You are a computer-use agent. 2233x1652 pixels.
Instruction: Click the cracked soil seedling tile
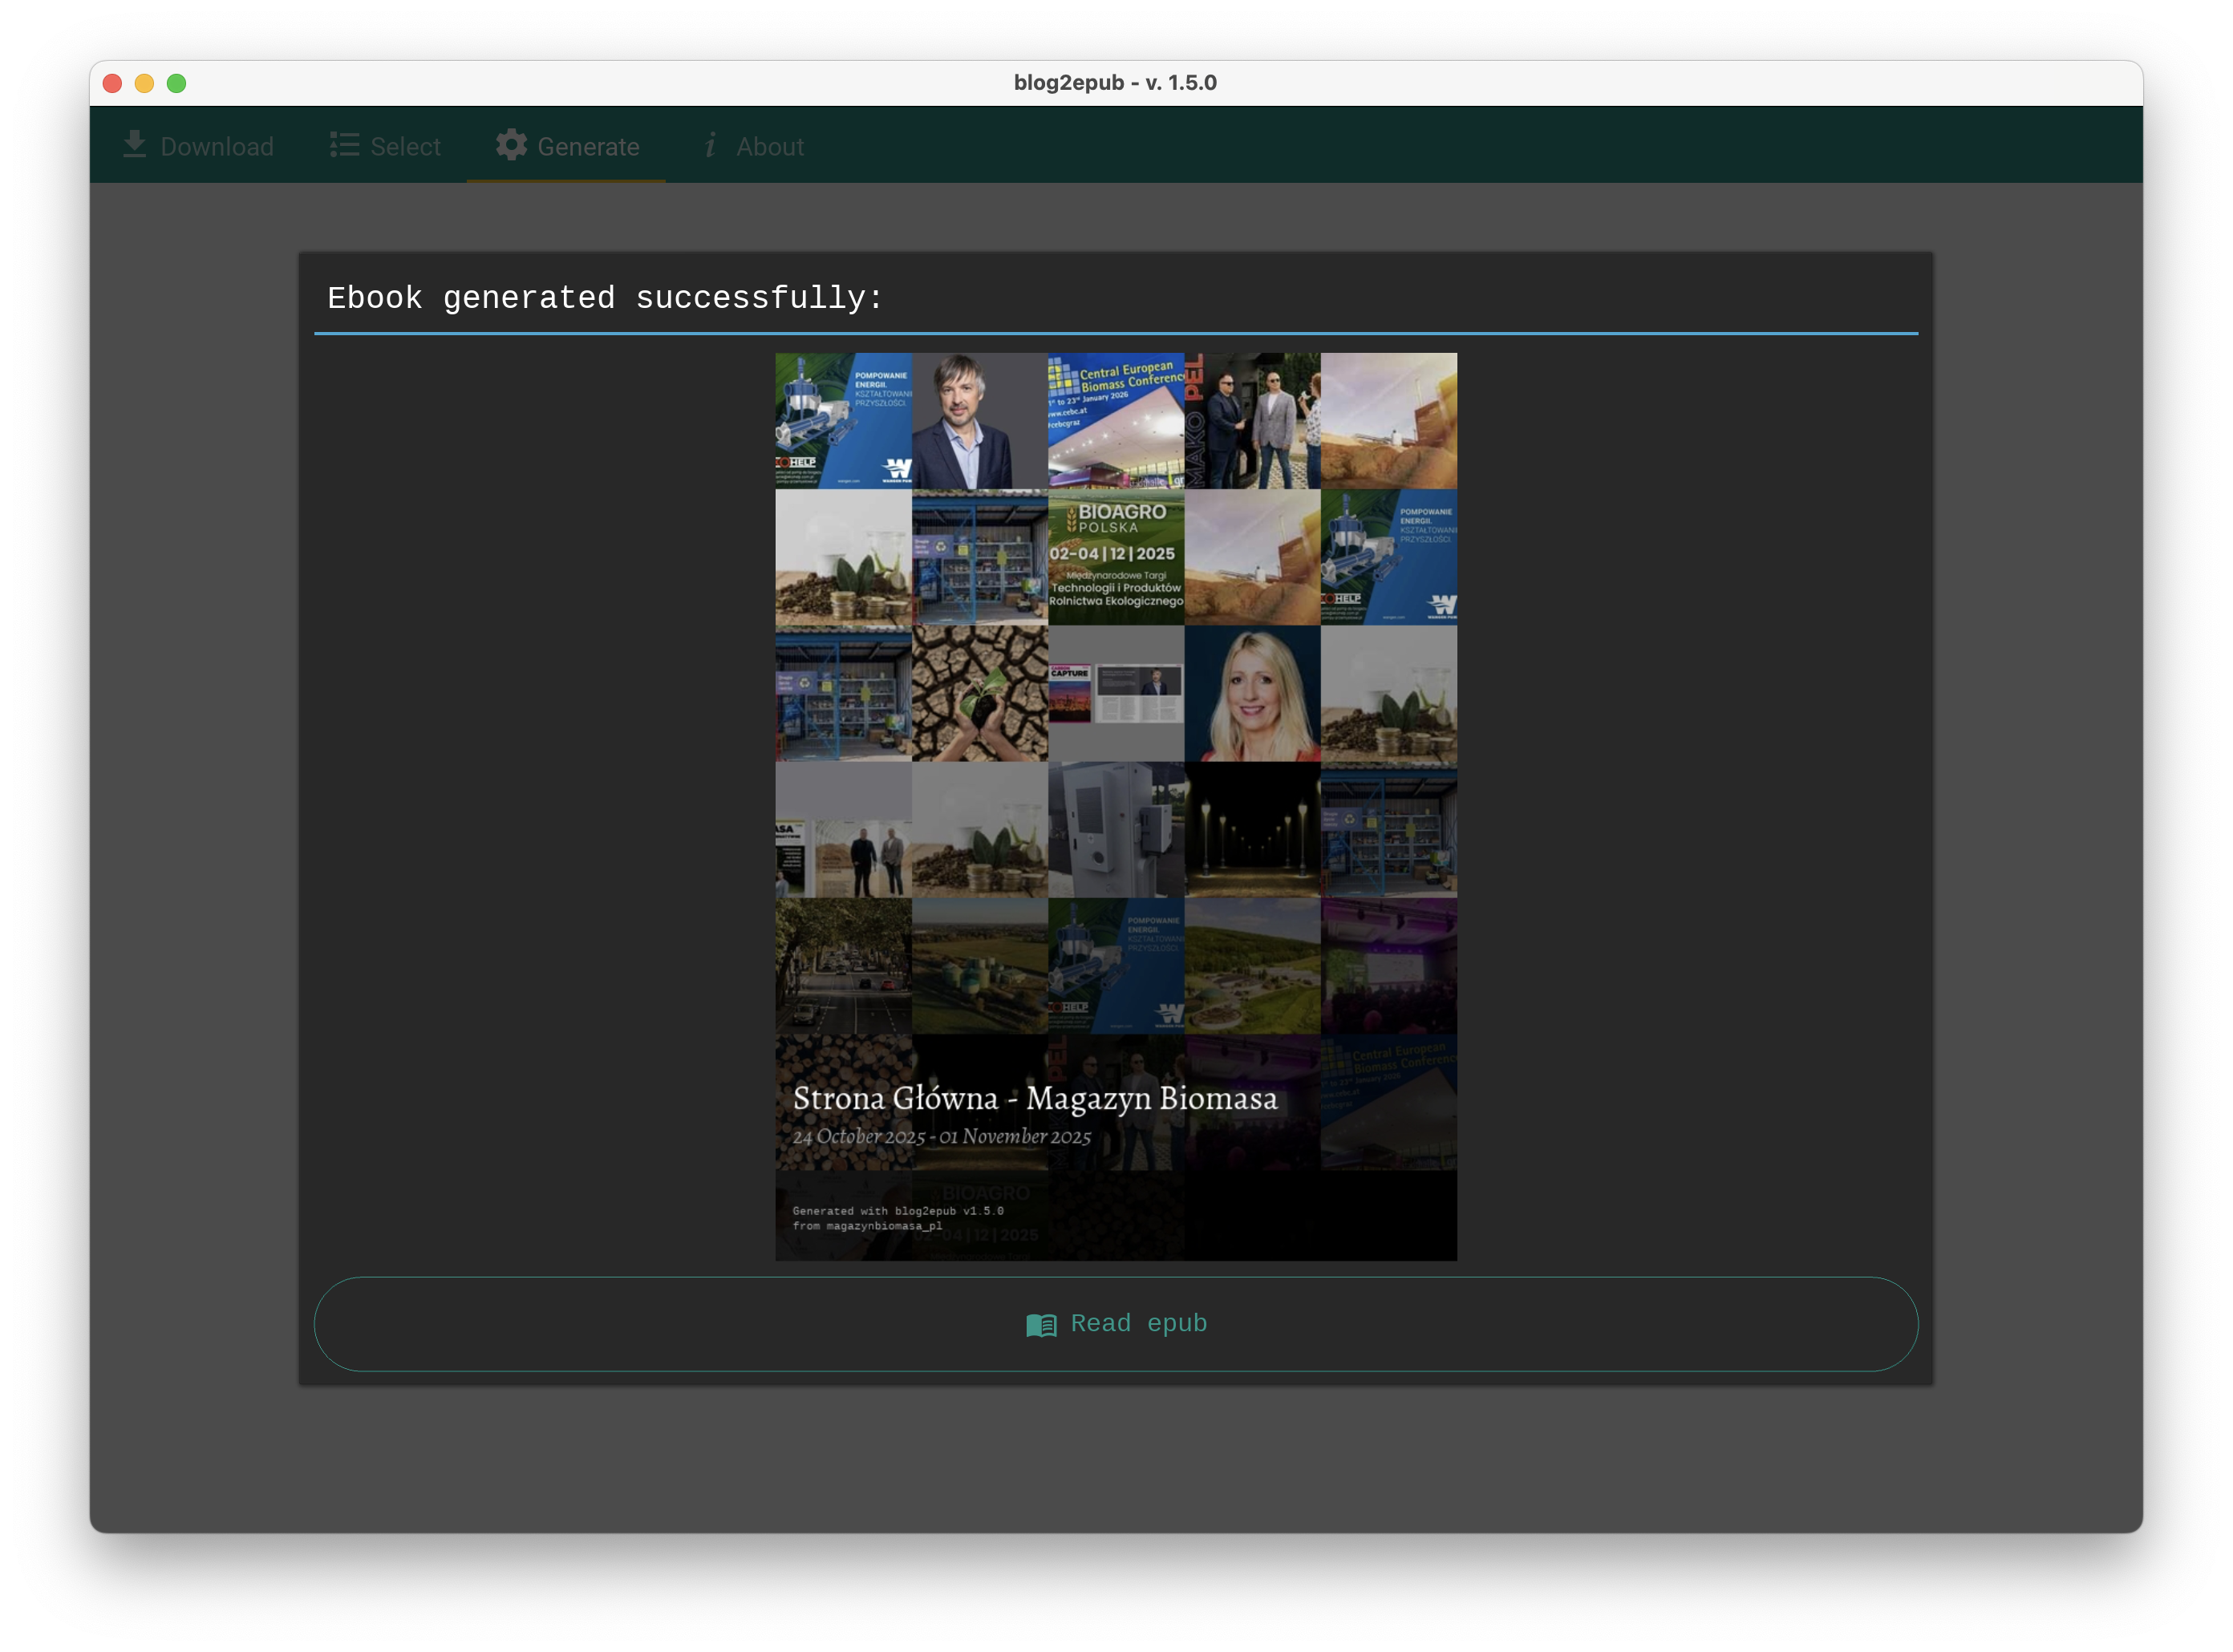(x=980, y=694)
